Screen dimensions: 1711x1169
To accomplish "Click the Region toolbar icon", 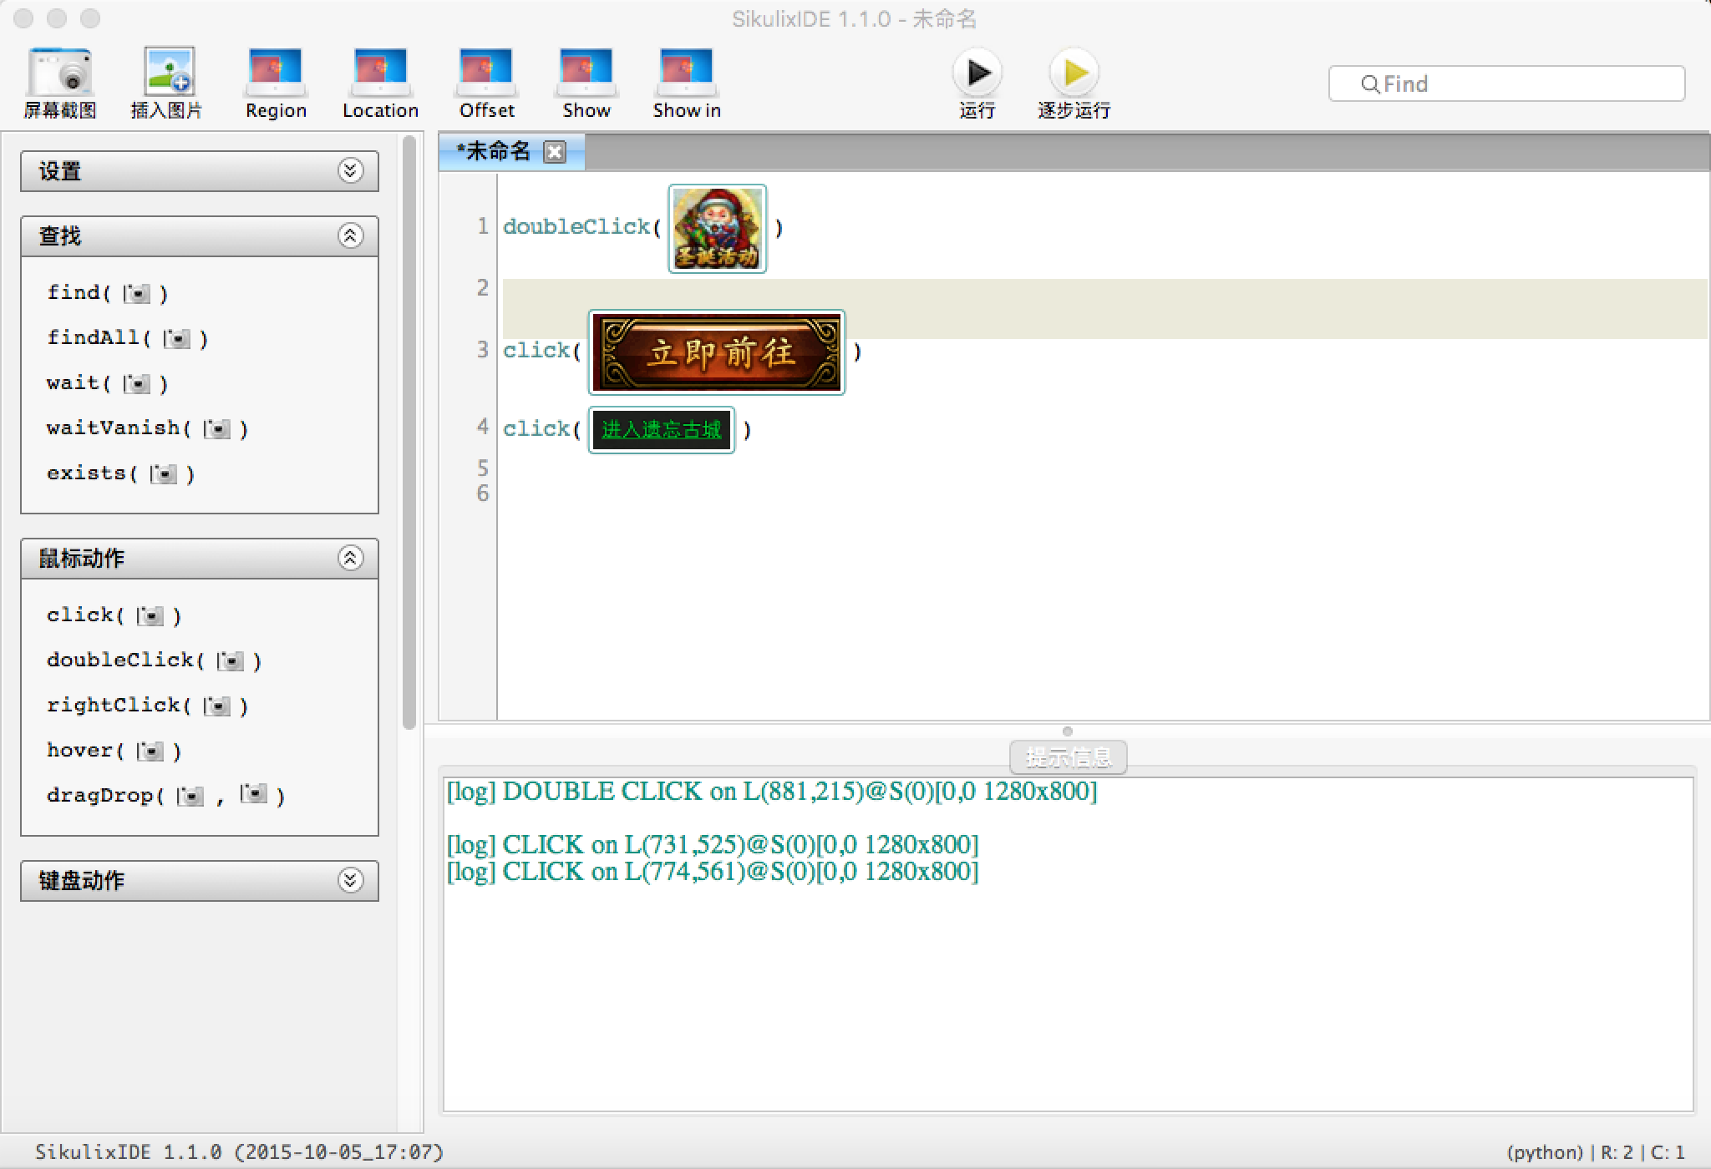I will click(275, 72).
